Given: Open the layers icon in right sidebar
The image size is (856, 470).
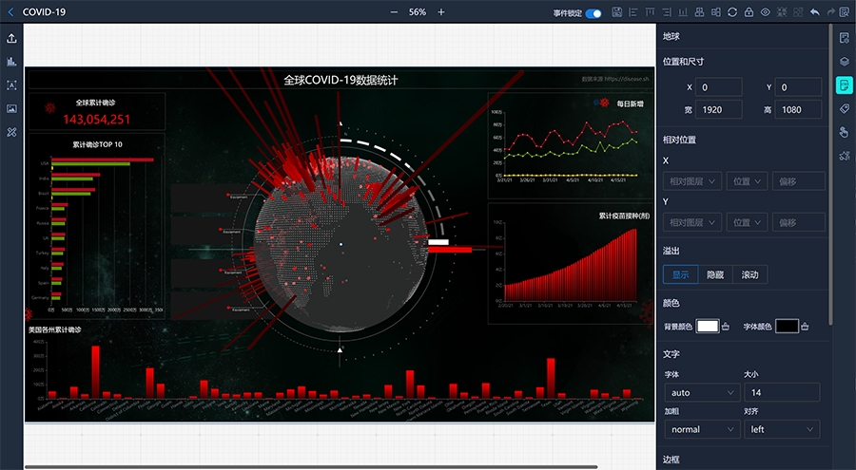Looking at the screenshot, I should [x=845, y=62].
